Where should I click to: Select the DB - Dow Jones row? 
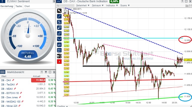tap(28, 97)
